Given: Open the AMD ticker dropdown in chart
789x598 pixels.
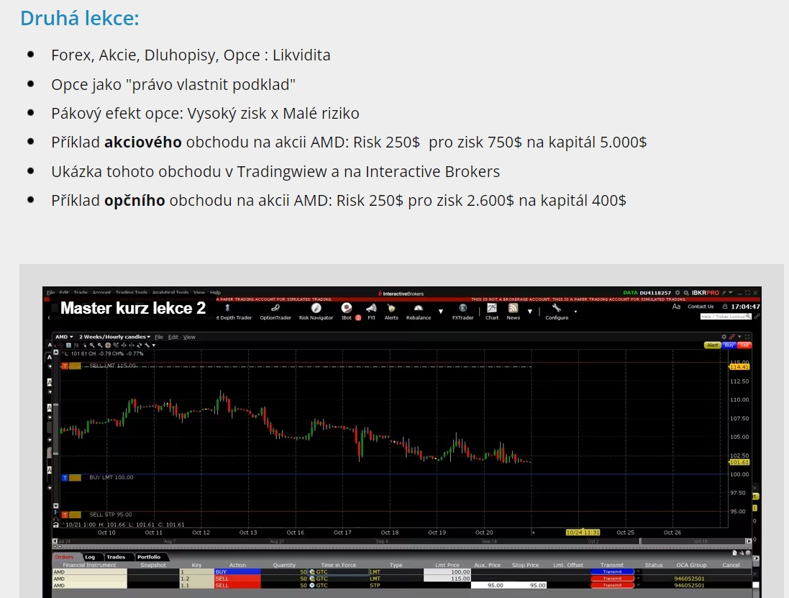Looking at the screenshot, I should click(x=65, y=337).
